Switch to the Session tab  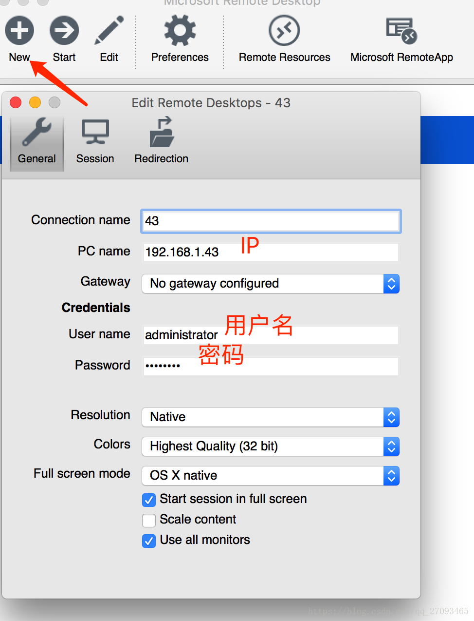95,142
